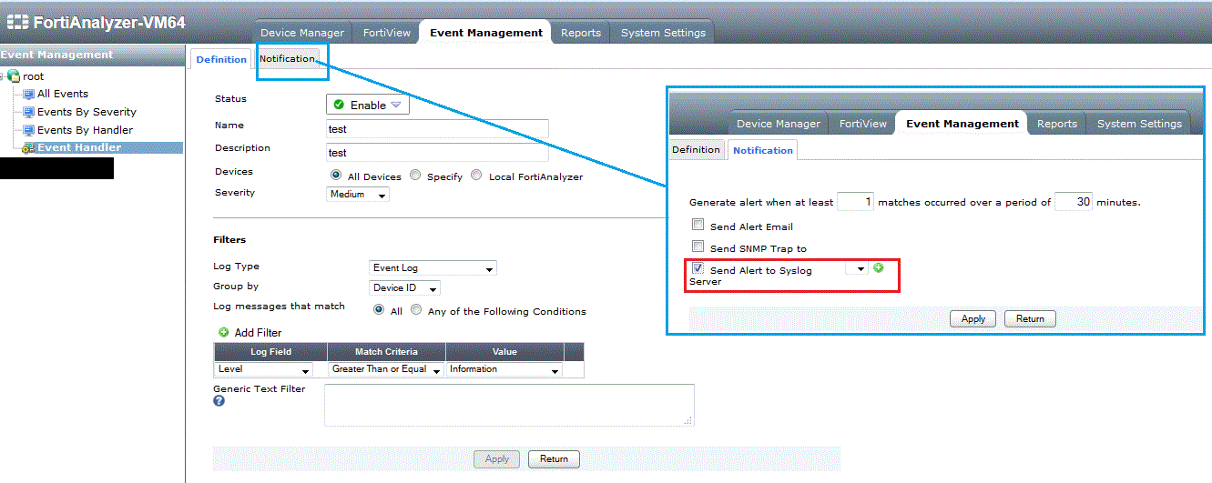The width and height of the screenshot is (1212, 483).
Task: Click Event Management tab in main window
Action: [x=486, y=32]
